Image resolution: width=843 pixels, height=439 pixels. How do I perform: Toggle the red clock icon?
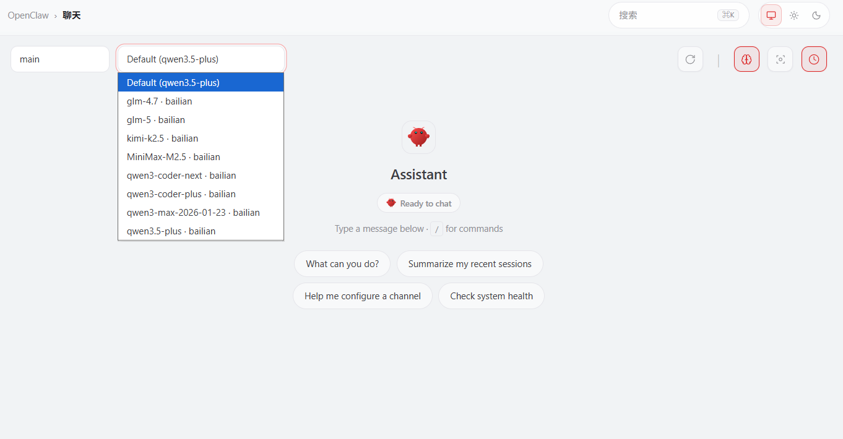pyautogui.click(x=814, y=59)
